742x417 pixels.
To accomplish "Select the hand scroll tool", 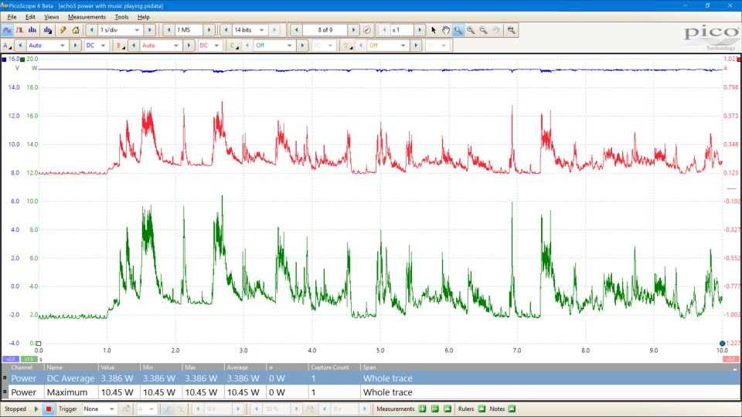I will pos(446,30).
